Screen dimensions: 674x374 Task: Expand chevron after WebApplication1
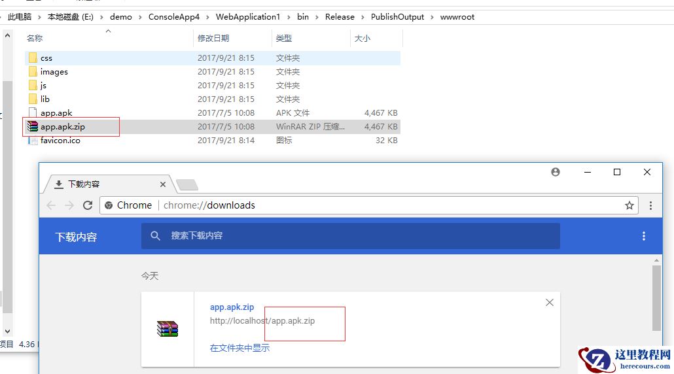[289, 17]
